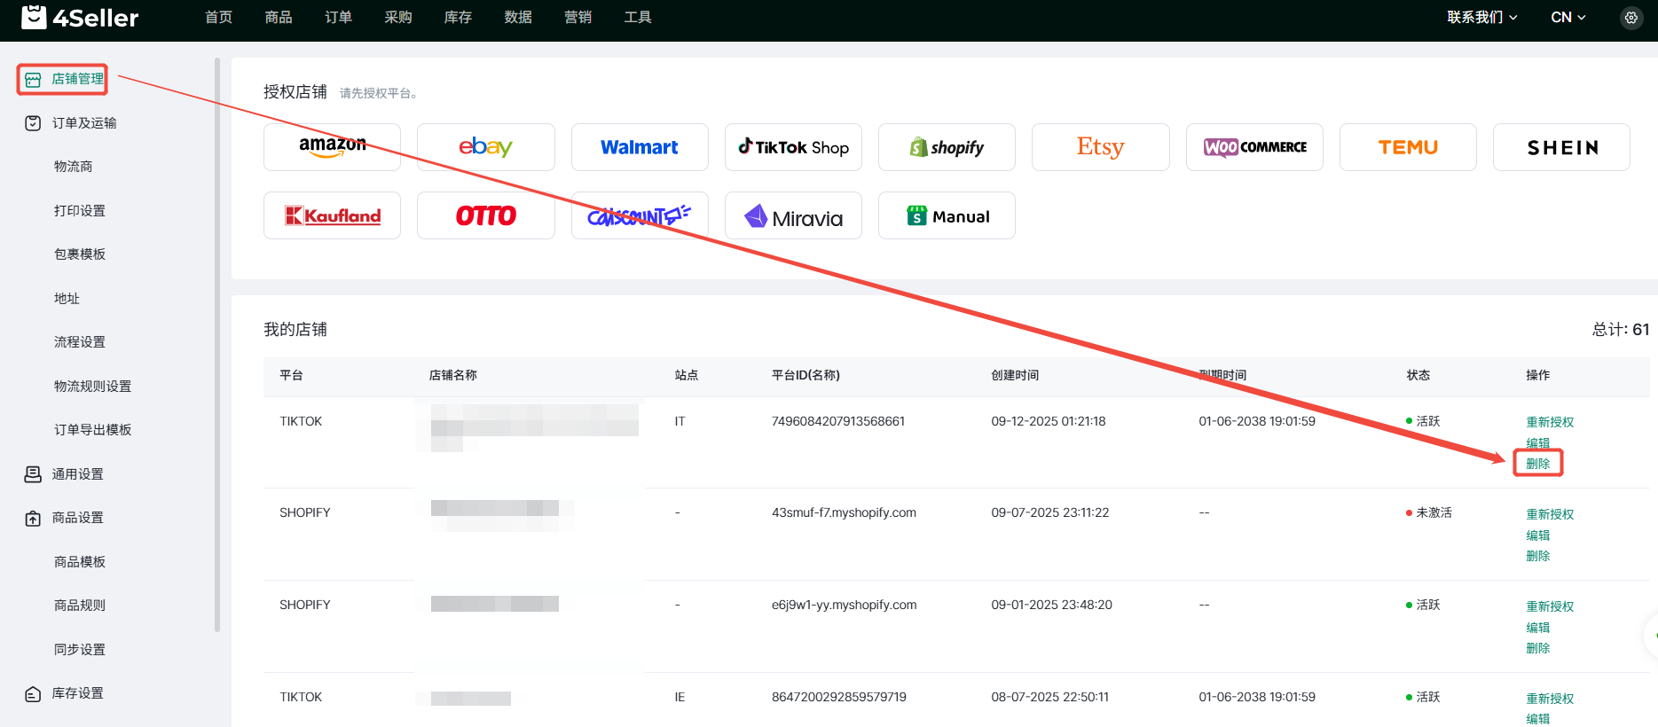Viewport: 1658px width, 727px height.
Task: Choose the Shopify platform tile
Action: tap(947, 147)
